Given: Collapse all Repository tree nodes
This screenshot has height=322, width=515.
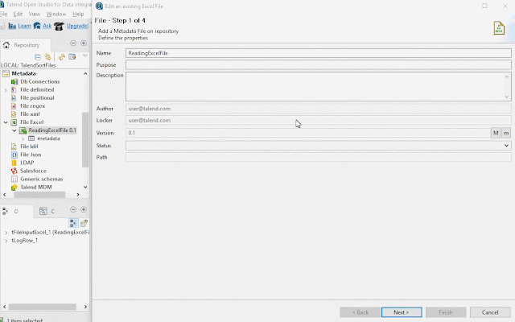Looking at the screenshot, I should point(38,57).
